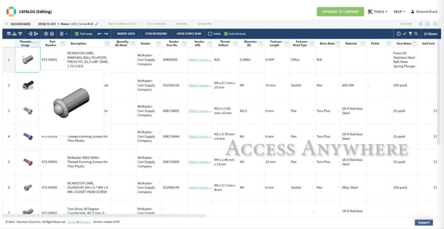Open the ORDERS tab
This screenshot has height=229, width=444.
click(x=182, y=24)
